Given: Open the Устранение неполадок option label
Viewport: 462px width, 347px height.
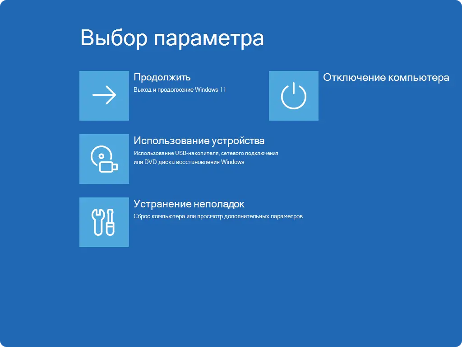Looking at the screenshot, I should point(189,204).
